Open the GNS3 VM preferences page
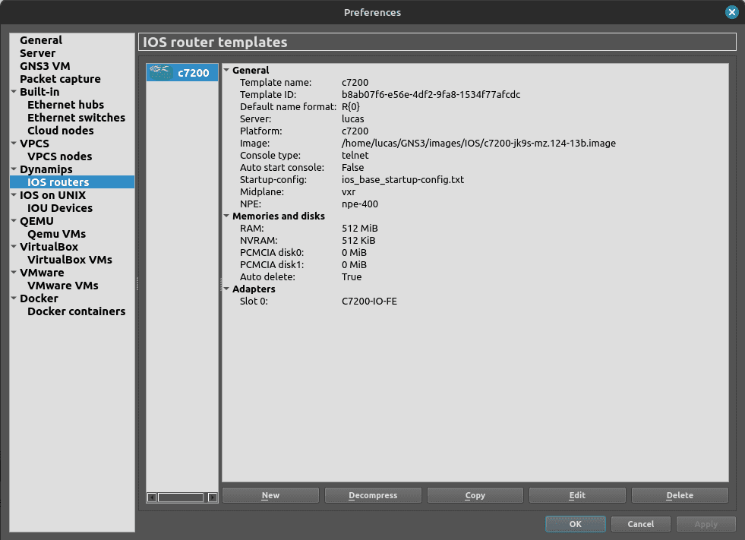The height and width of the screenshot is (540, 745). (45, 66)
